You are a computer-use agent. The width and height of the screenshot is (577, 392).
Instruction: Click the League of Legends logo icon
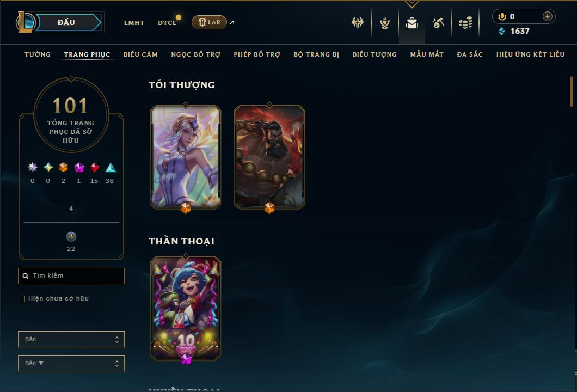tap(26, 22)
